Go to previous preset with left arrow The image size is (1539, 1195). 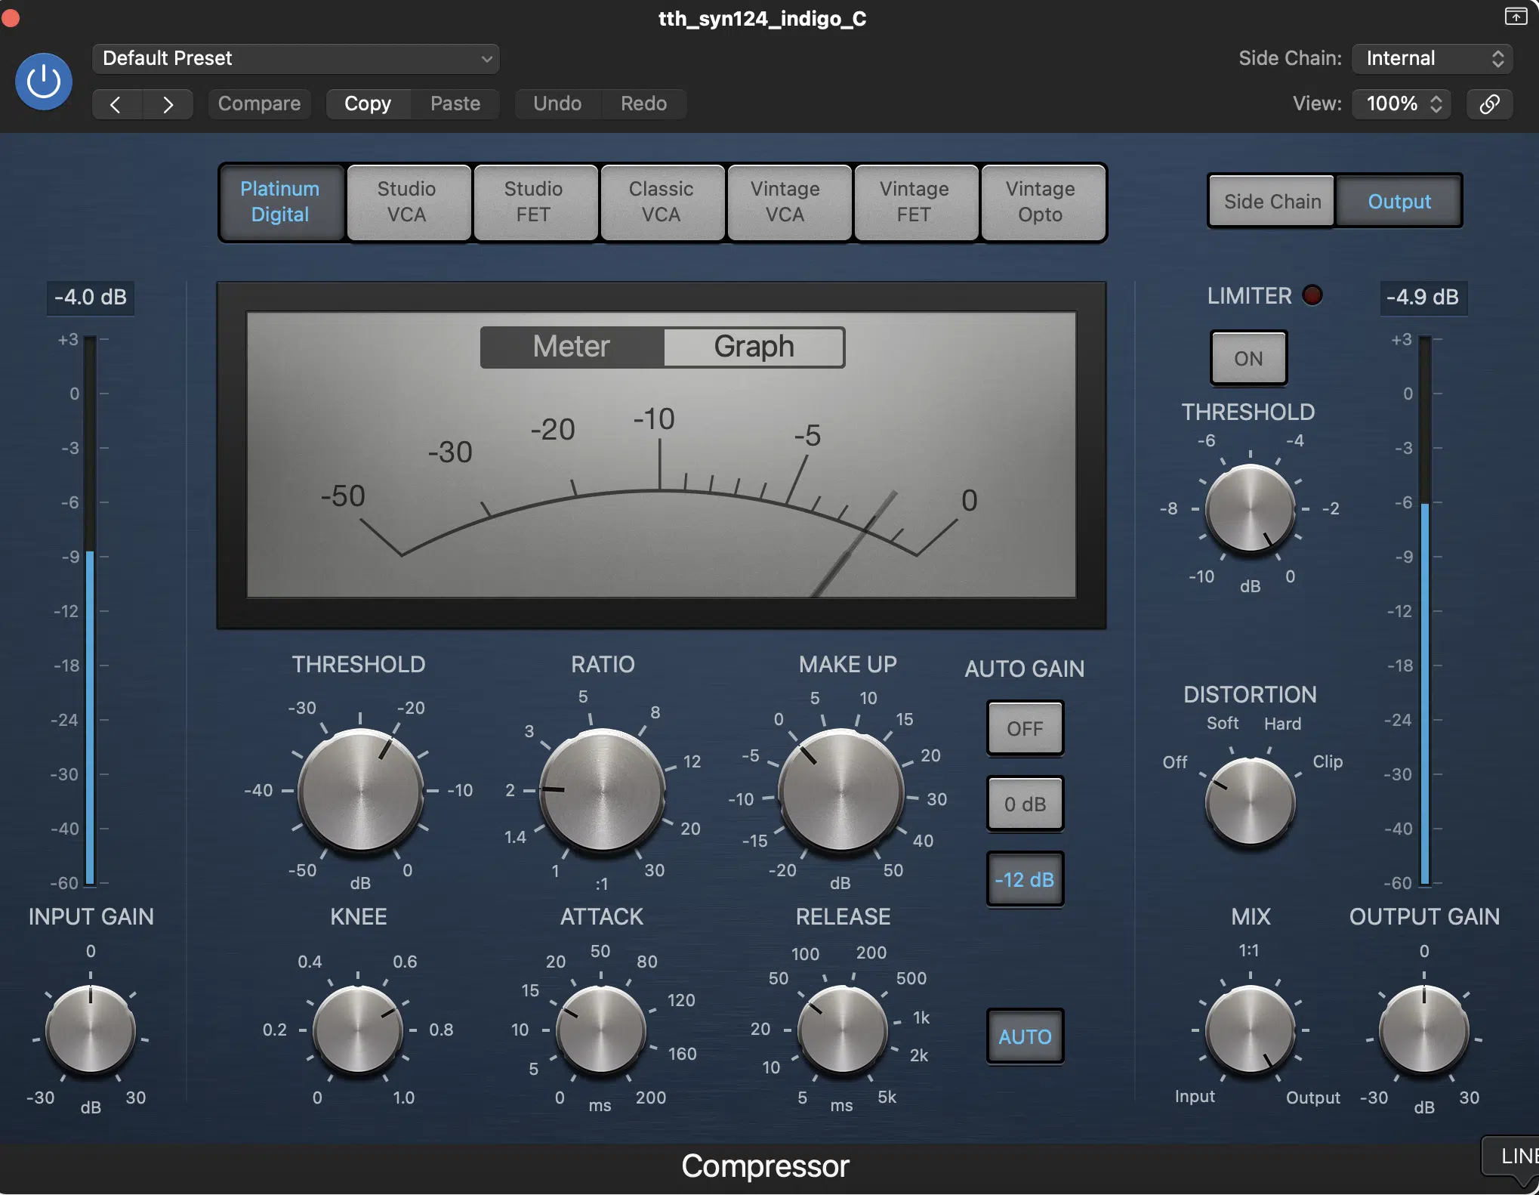coord(116,104)
